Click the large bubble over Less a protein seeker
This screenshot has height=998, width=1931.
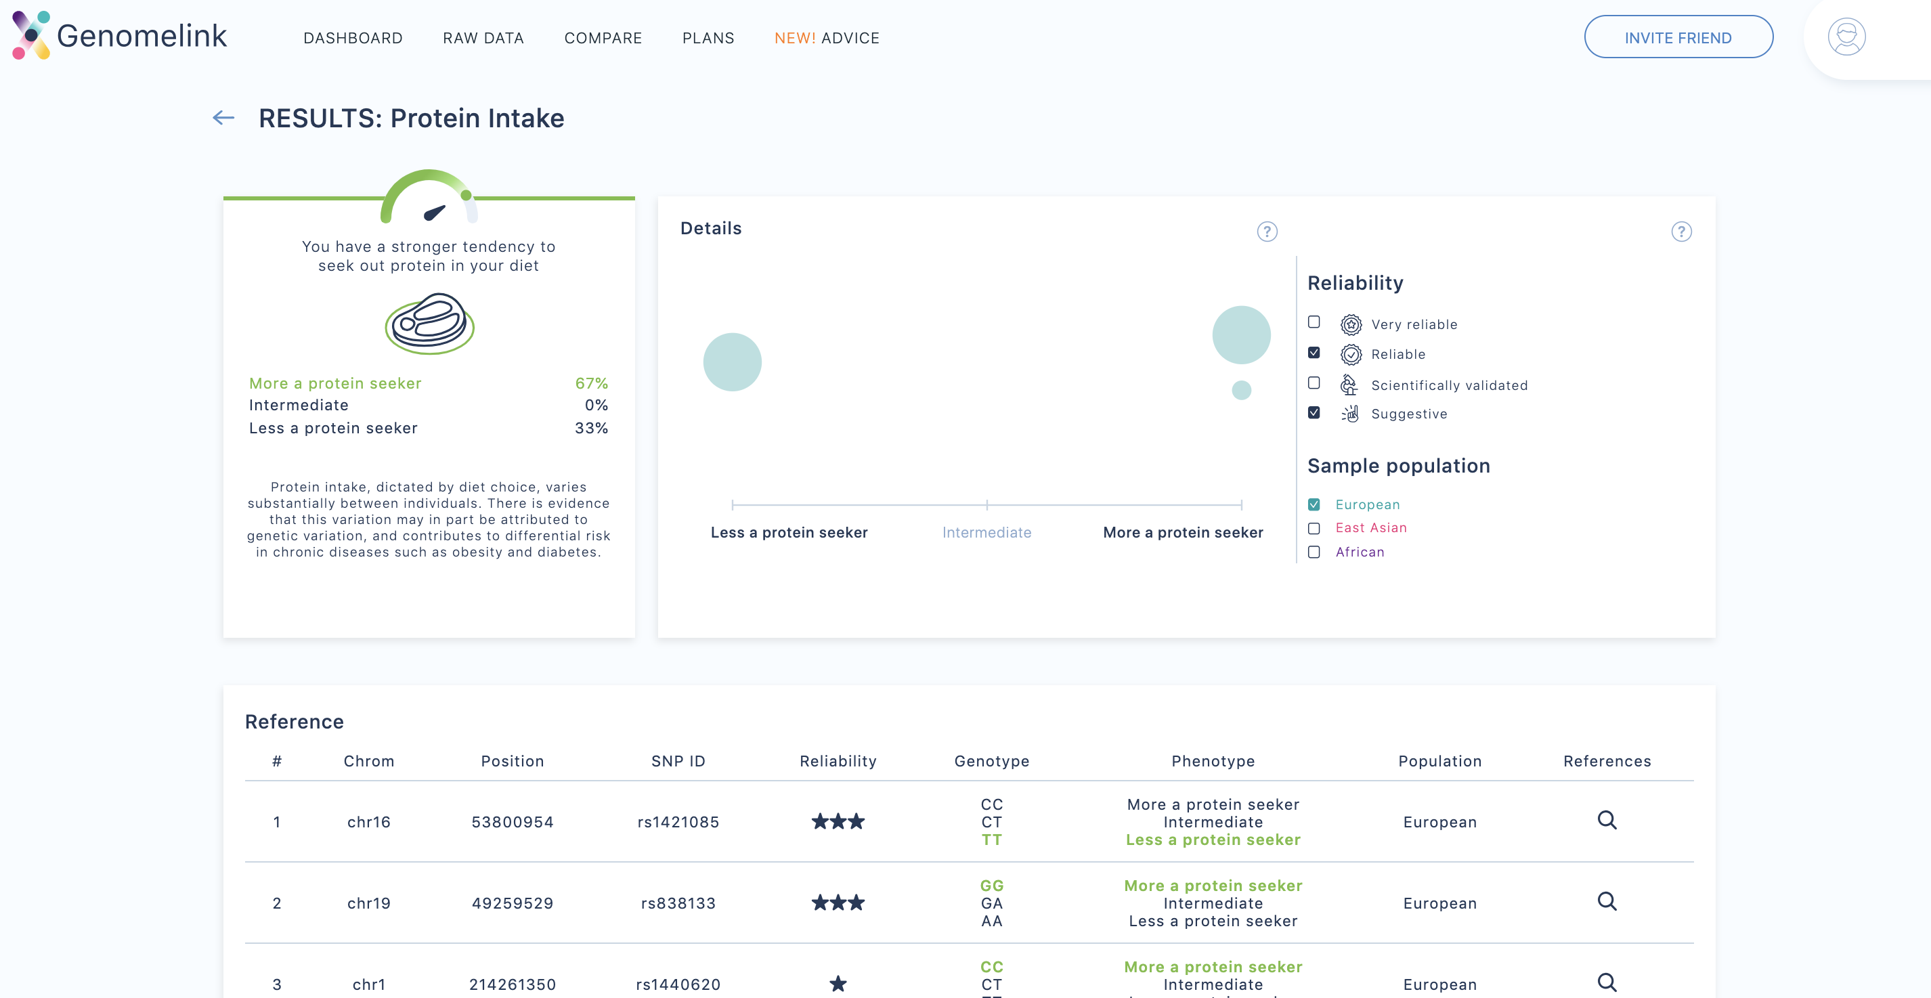point(733,362)
